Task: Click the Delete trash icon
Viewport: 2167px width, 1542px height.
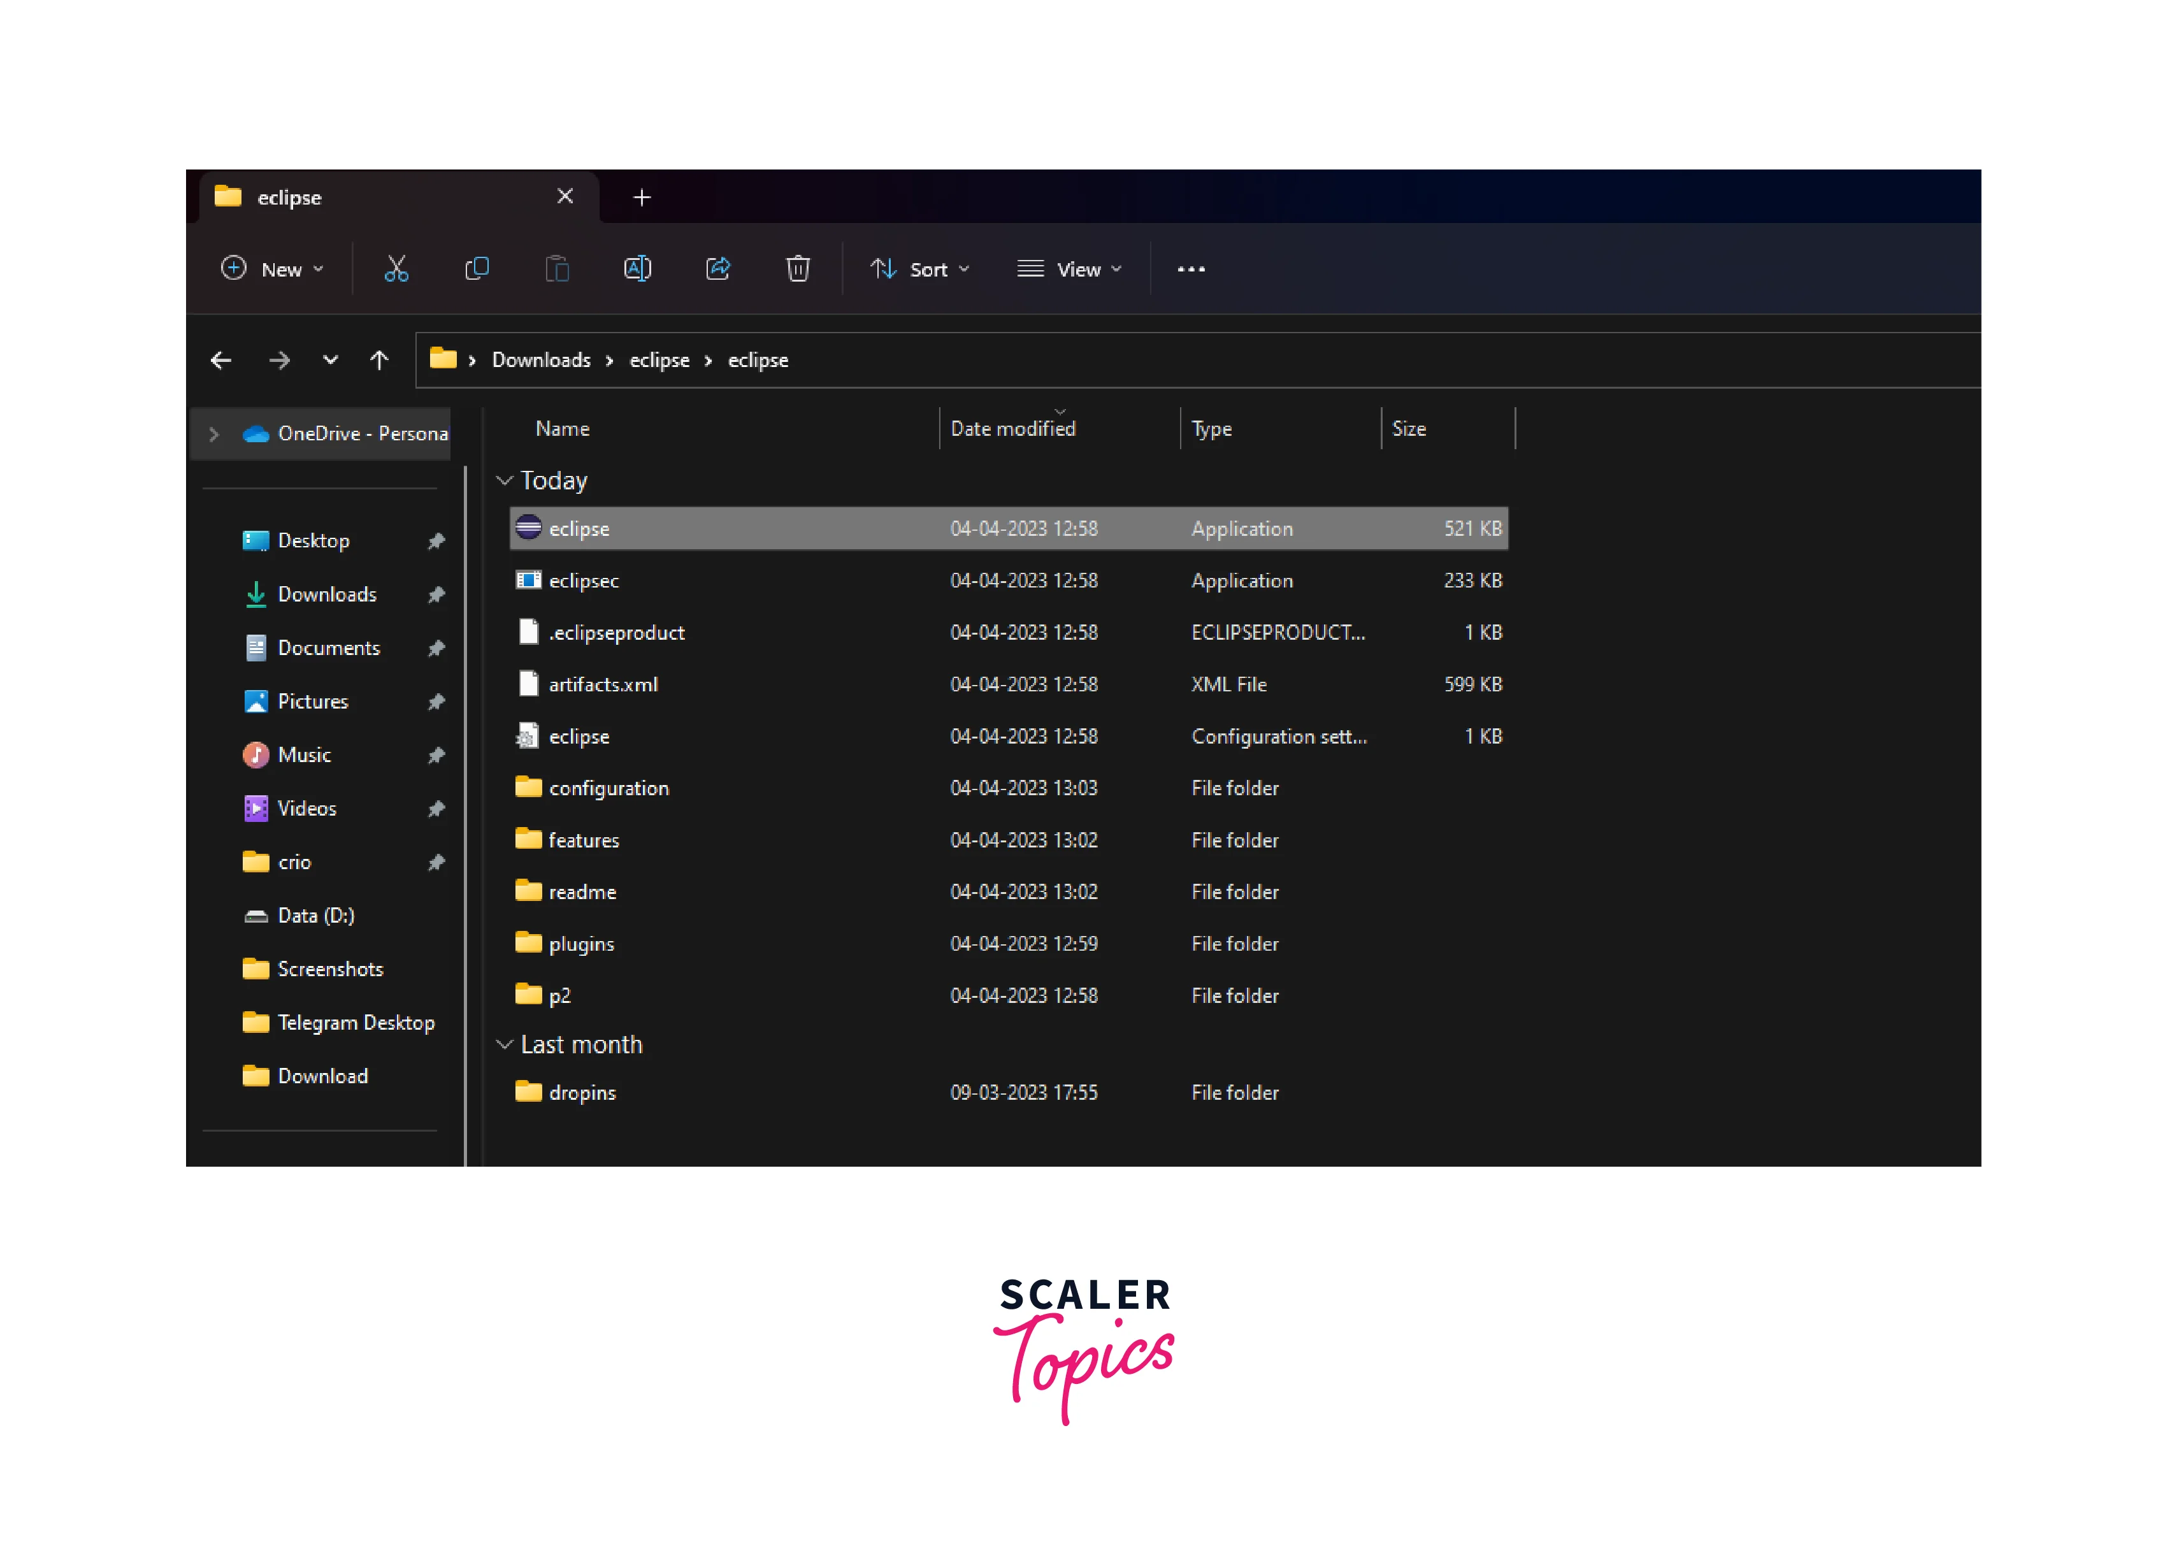Action: click(x=797, y=269)
